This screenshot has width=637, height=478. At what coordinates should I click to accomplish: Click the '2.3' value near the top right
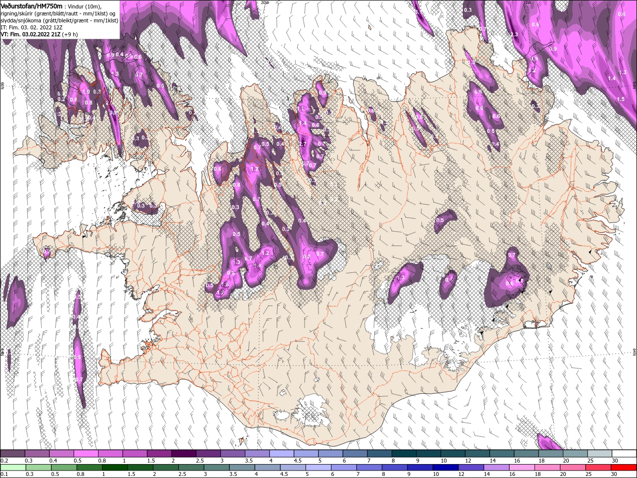tap(514, 34)
